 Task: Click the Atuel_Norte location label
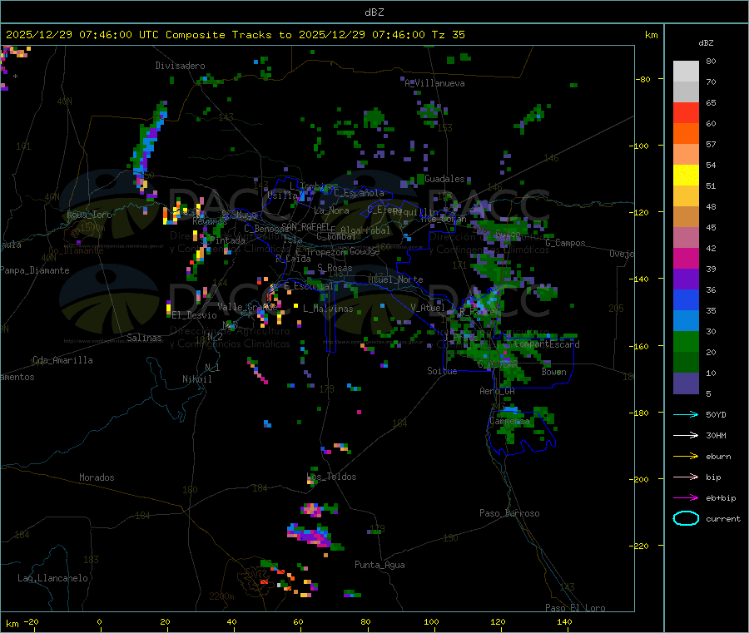[x=395, y=279]
